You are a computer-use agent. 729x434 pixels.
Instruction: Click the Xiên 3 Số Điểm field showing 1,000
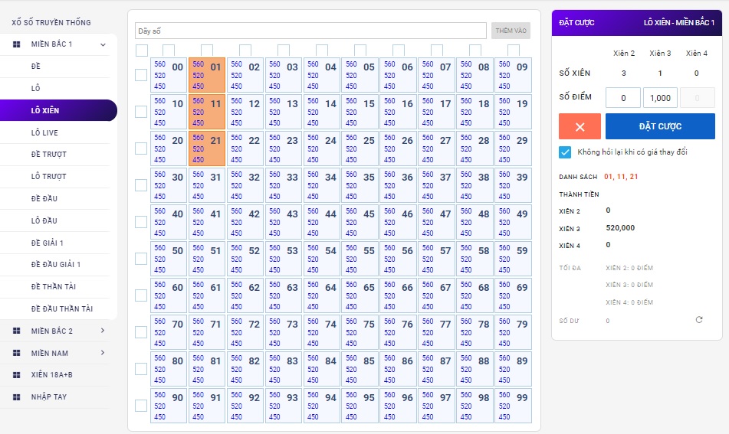coord(660,98)
